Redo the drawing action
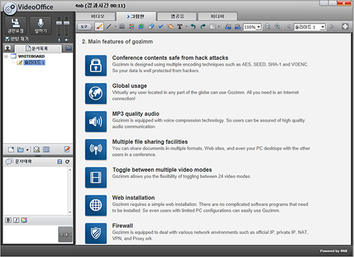The image size is (354, 257). pos(203,27)
